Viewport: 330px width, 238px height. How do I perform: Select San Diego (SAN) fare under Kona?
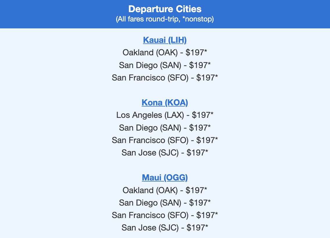coord(165,127)
